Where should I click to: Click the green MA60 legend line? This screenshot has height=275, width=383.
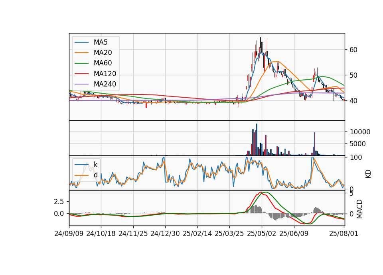tap(81, 63)
